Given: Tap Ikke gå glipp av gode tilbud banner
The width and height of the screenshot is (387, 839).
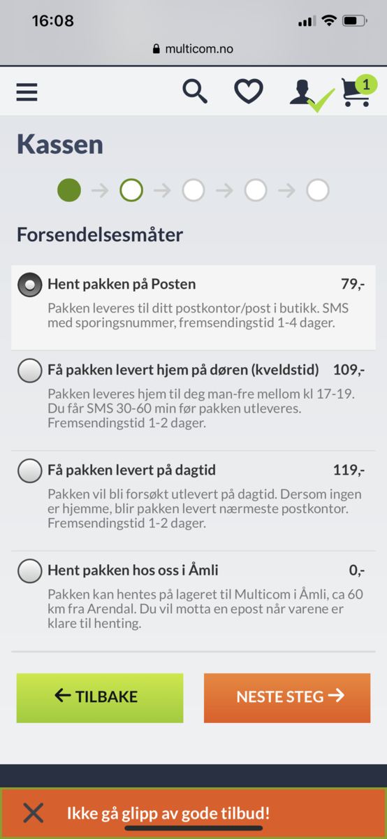Looking at the screenshot, I should (x=168, y=813).
